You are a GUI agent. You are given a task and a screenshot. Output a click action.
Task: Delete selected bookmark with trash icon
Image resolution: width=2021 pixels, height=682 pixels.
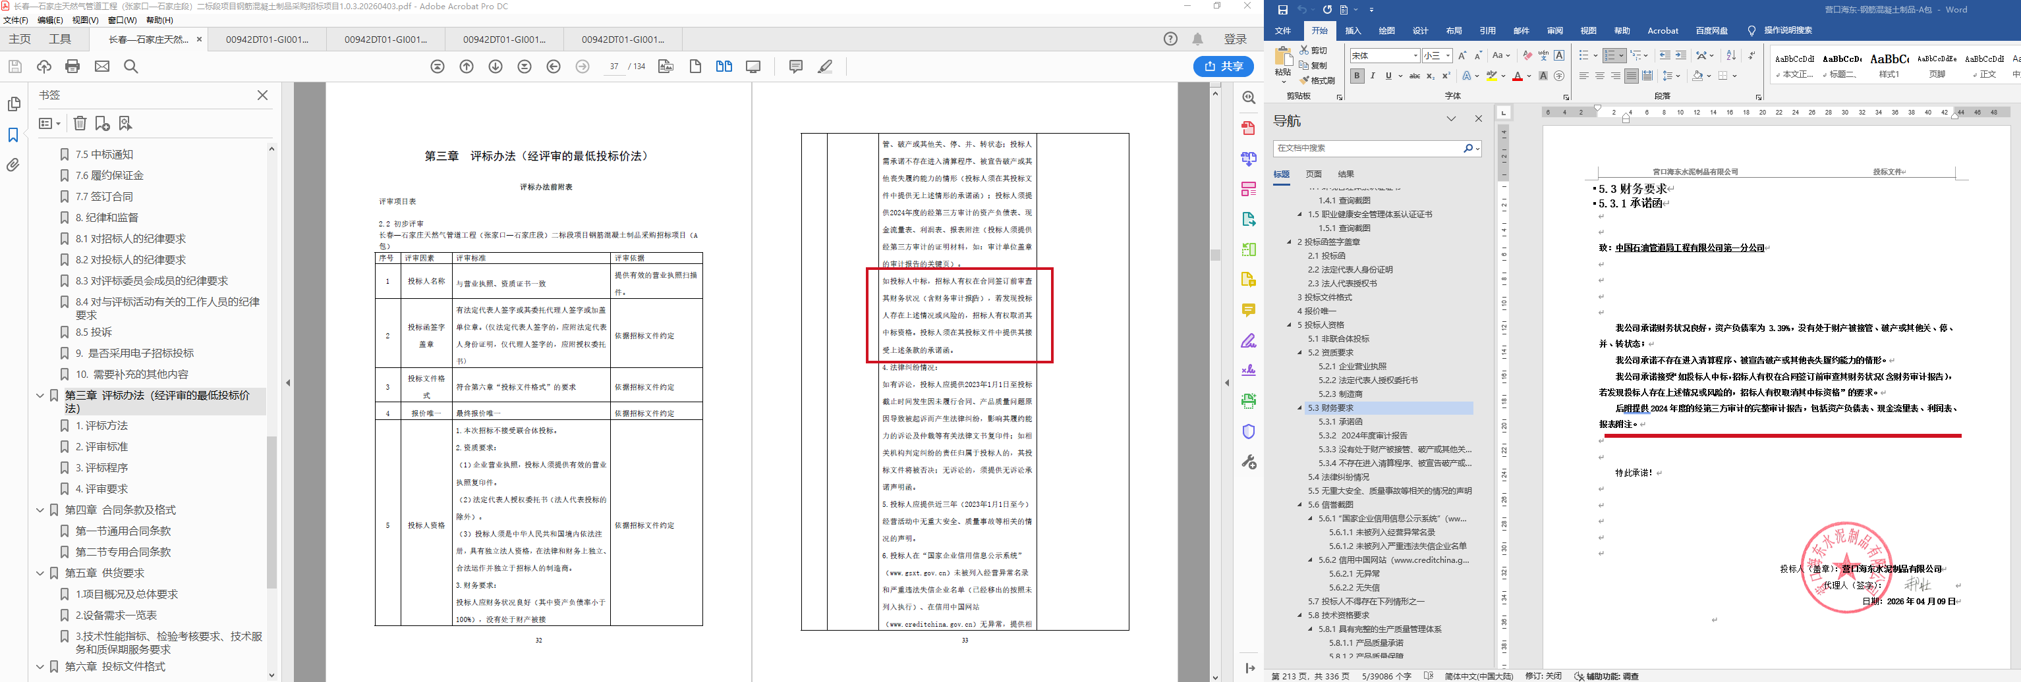[x=80, y=123]
